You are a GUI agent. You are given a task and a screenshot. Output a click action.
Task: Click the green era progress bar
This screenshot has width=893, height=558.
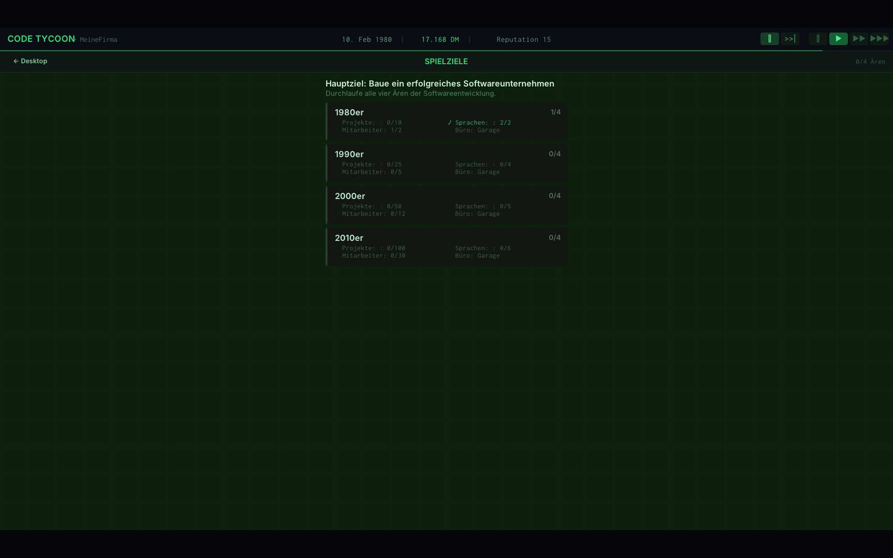click(327, 121)
